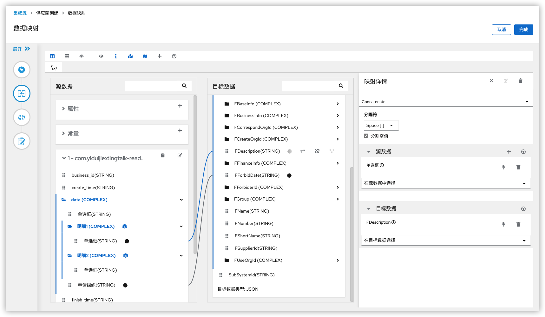Toggle show types info icon

[116, 56]
